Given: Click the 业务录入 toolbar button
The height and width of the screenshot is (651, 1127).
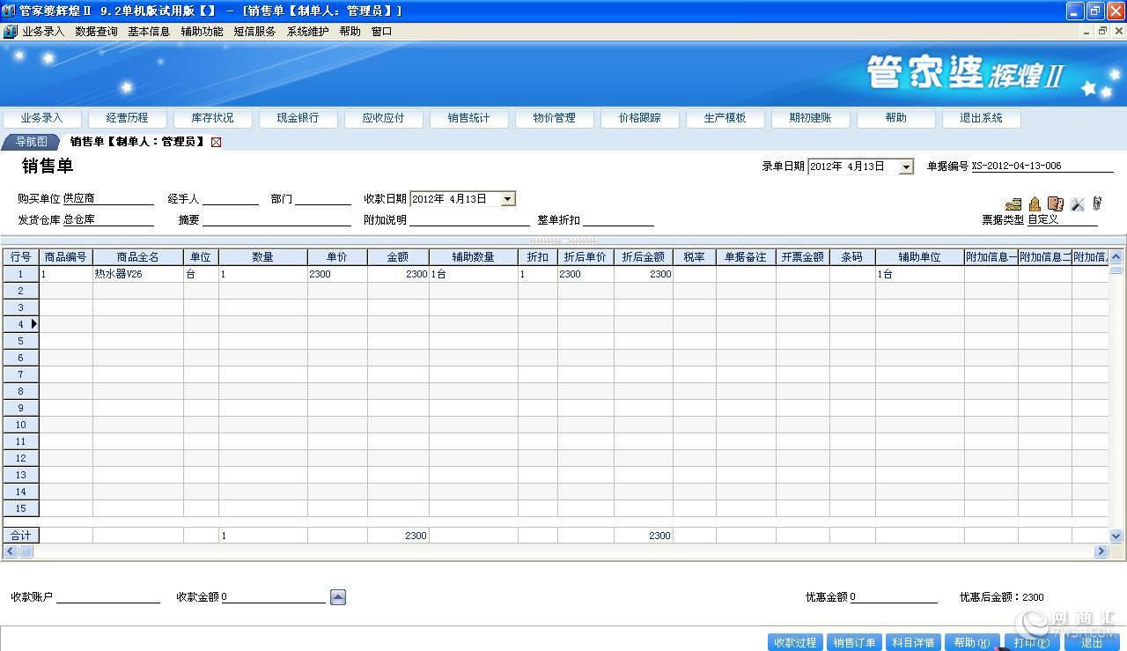Looking at the screenshot, I should (x=41, y=118).
